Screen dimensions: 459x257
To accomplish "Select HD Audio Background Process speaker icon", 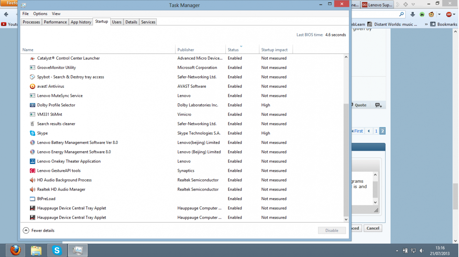I will (32, 180).
